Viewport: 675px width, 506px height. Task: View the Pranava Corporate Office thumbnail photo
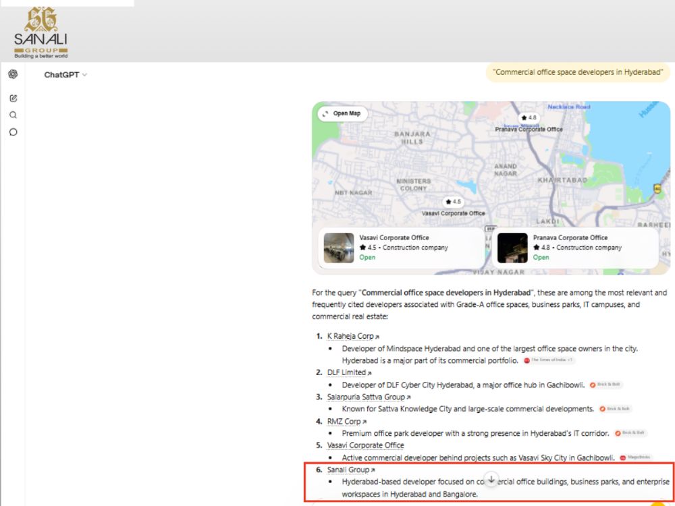[x=512, y=248]
